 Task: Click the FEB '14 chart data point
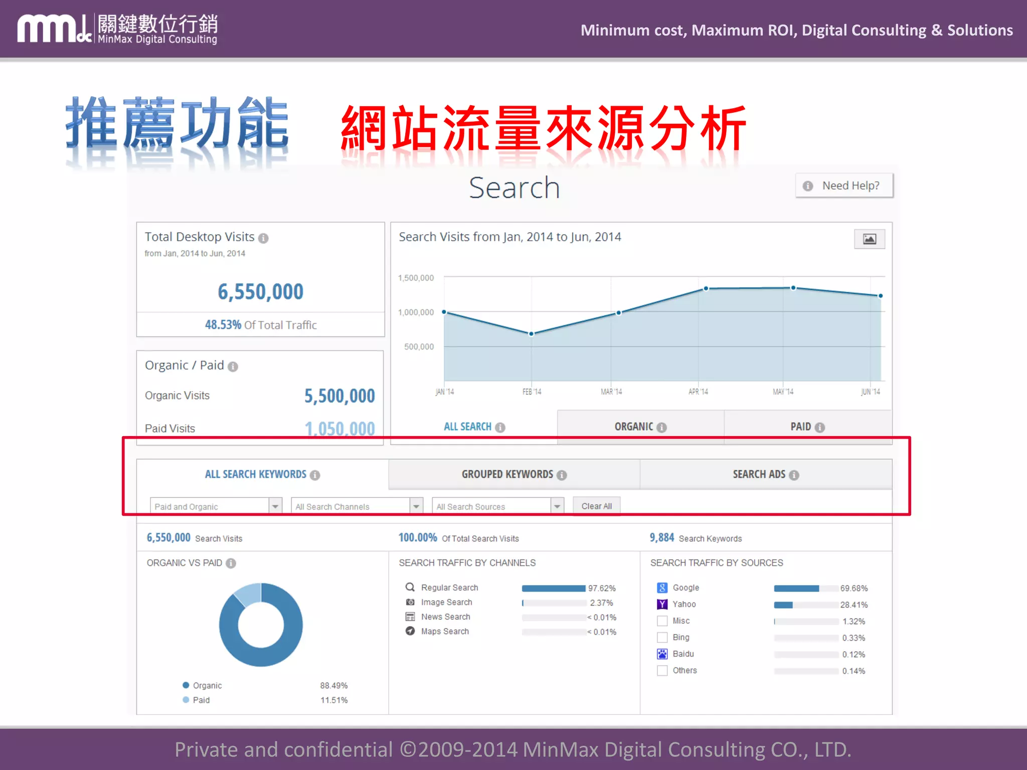(531, 333)
